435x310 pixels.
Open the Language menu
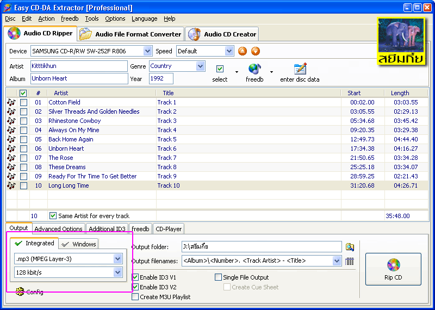tap(145, 18)
